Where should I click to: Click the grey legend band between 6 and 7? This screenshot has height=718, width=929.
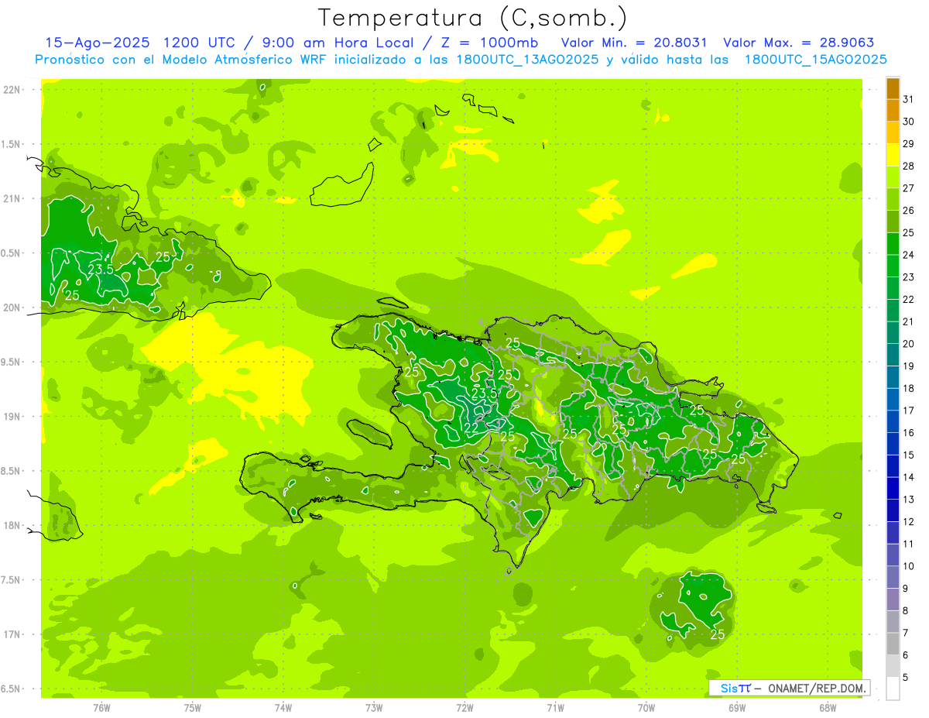893,644
